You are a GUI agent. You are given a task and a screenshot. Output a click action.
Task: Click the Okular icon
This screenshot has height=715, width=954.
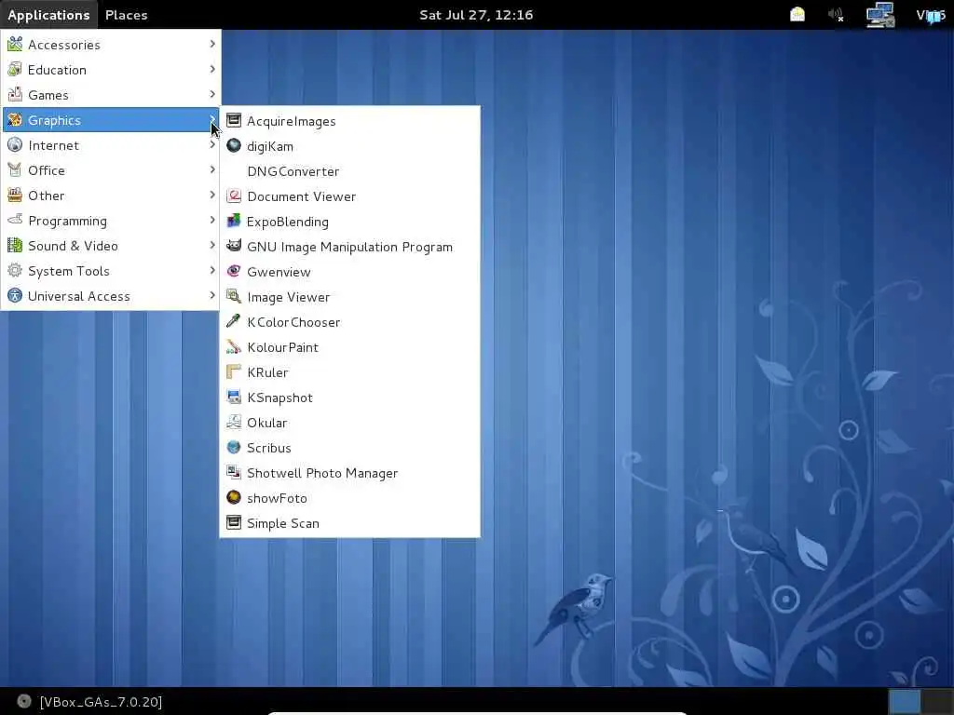[234, 422]
